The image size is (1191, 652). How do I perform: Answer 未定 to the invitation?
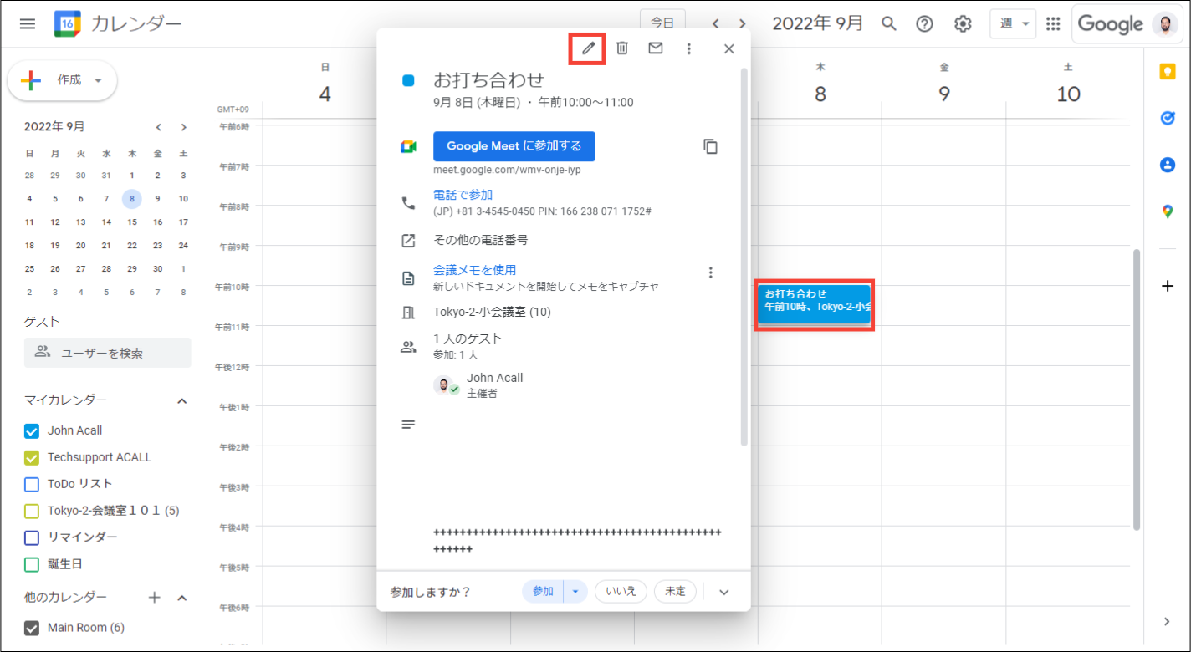click(x=675, y=592)
